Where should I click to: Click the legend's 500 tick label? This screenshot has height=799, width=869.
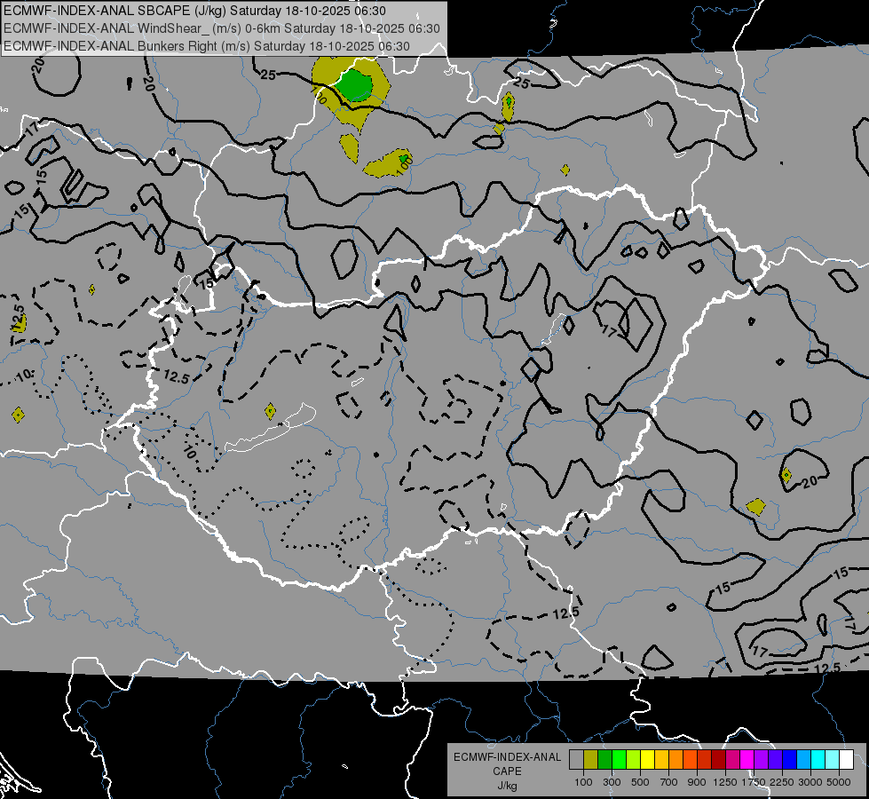click(640, 782)
